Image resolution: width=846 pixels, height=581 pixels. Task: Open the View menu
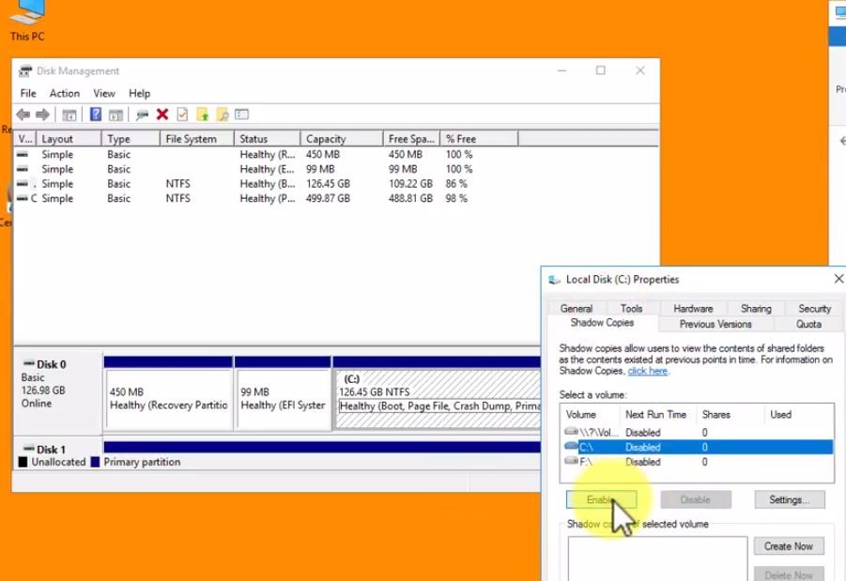pos(104,94)
